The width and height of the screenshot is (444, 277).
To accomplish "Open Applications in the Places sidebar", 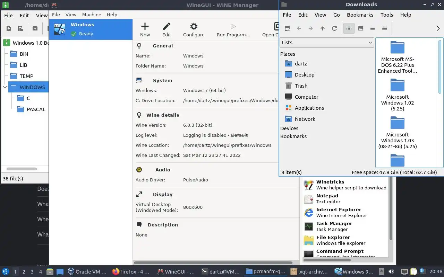I will [x=309, y=108].
